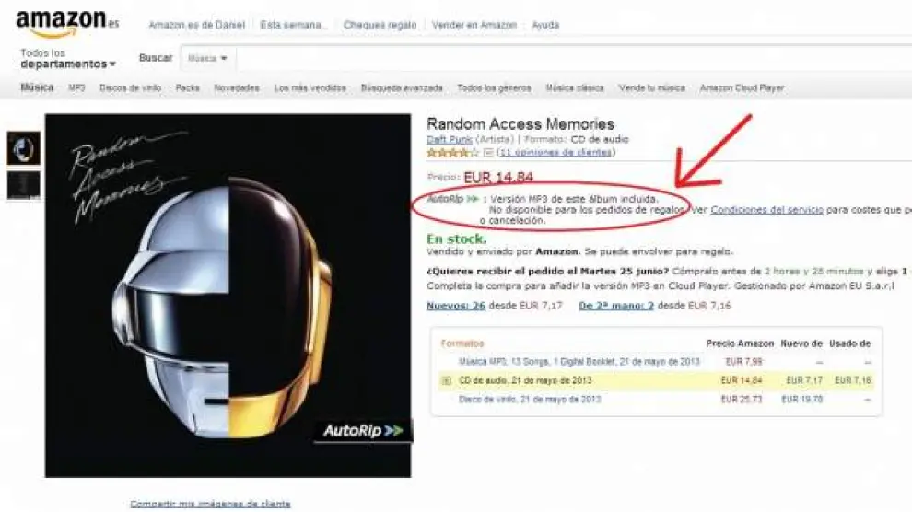Open the Daft Punk artist link

click(x=449, y=139)
